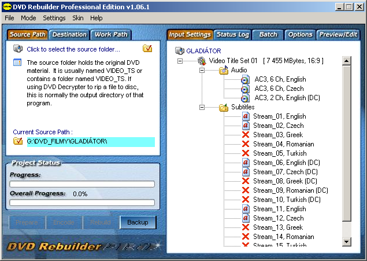Click 'Click to select the source folder...' link

tap(73, 49)
